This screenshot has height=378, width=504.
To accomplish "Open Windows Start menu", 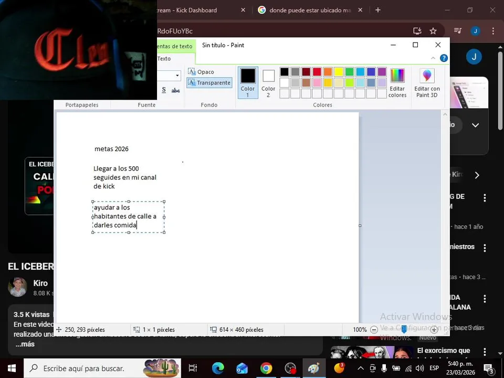I will click(12, 369).
